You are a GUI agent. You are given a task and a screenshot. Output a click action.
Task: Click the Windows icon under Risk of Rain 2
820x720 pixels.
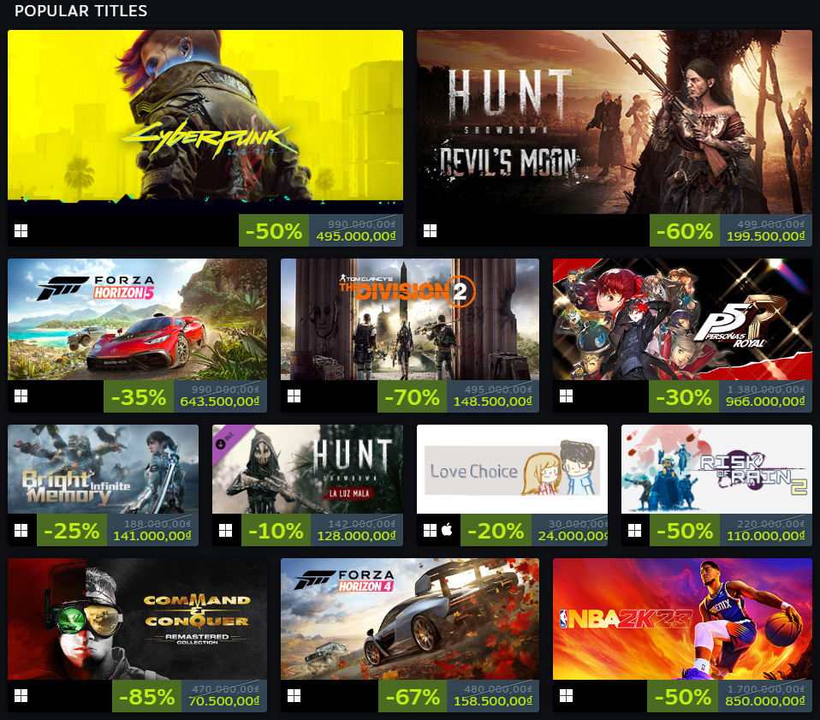coord(634,530)
